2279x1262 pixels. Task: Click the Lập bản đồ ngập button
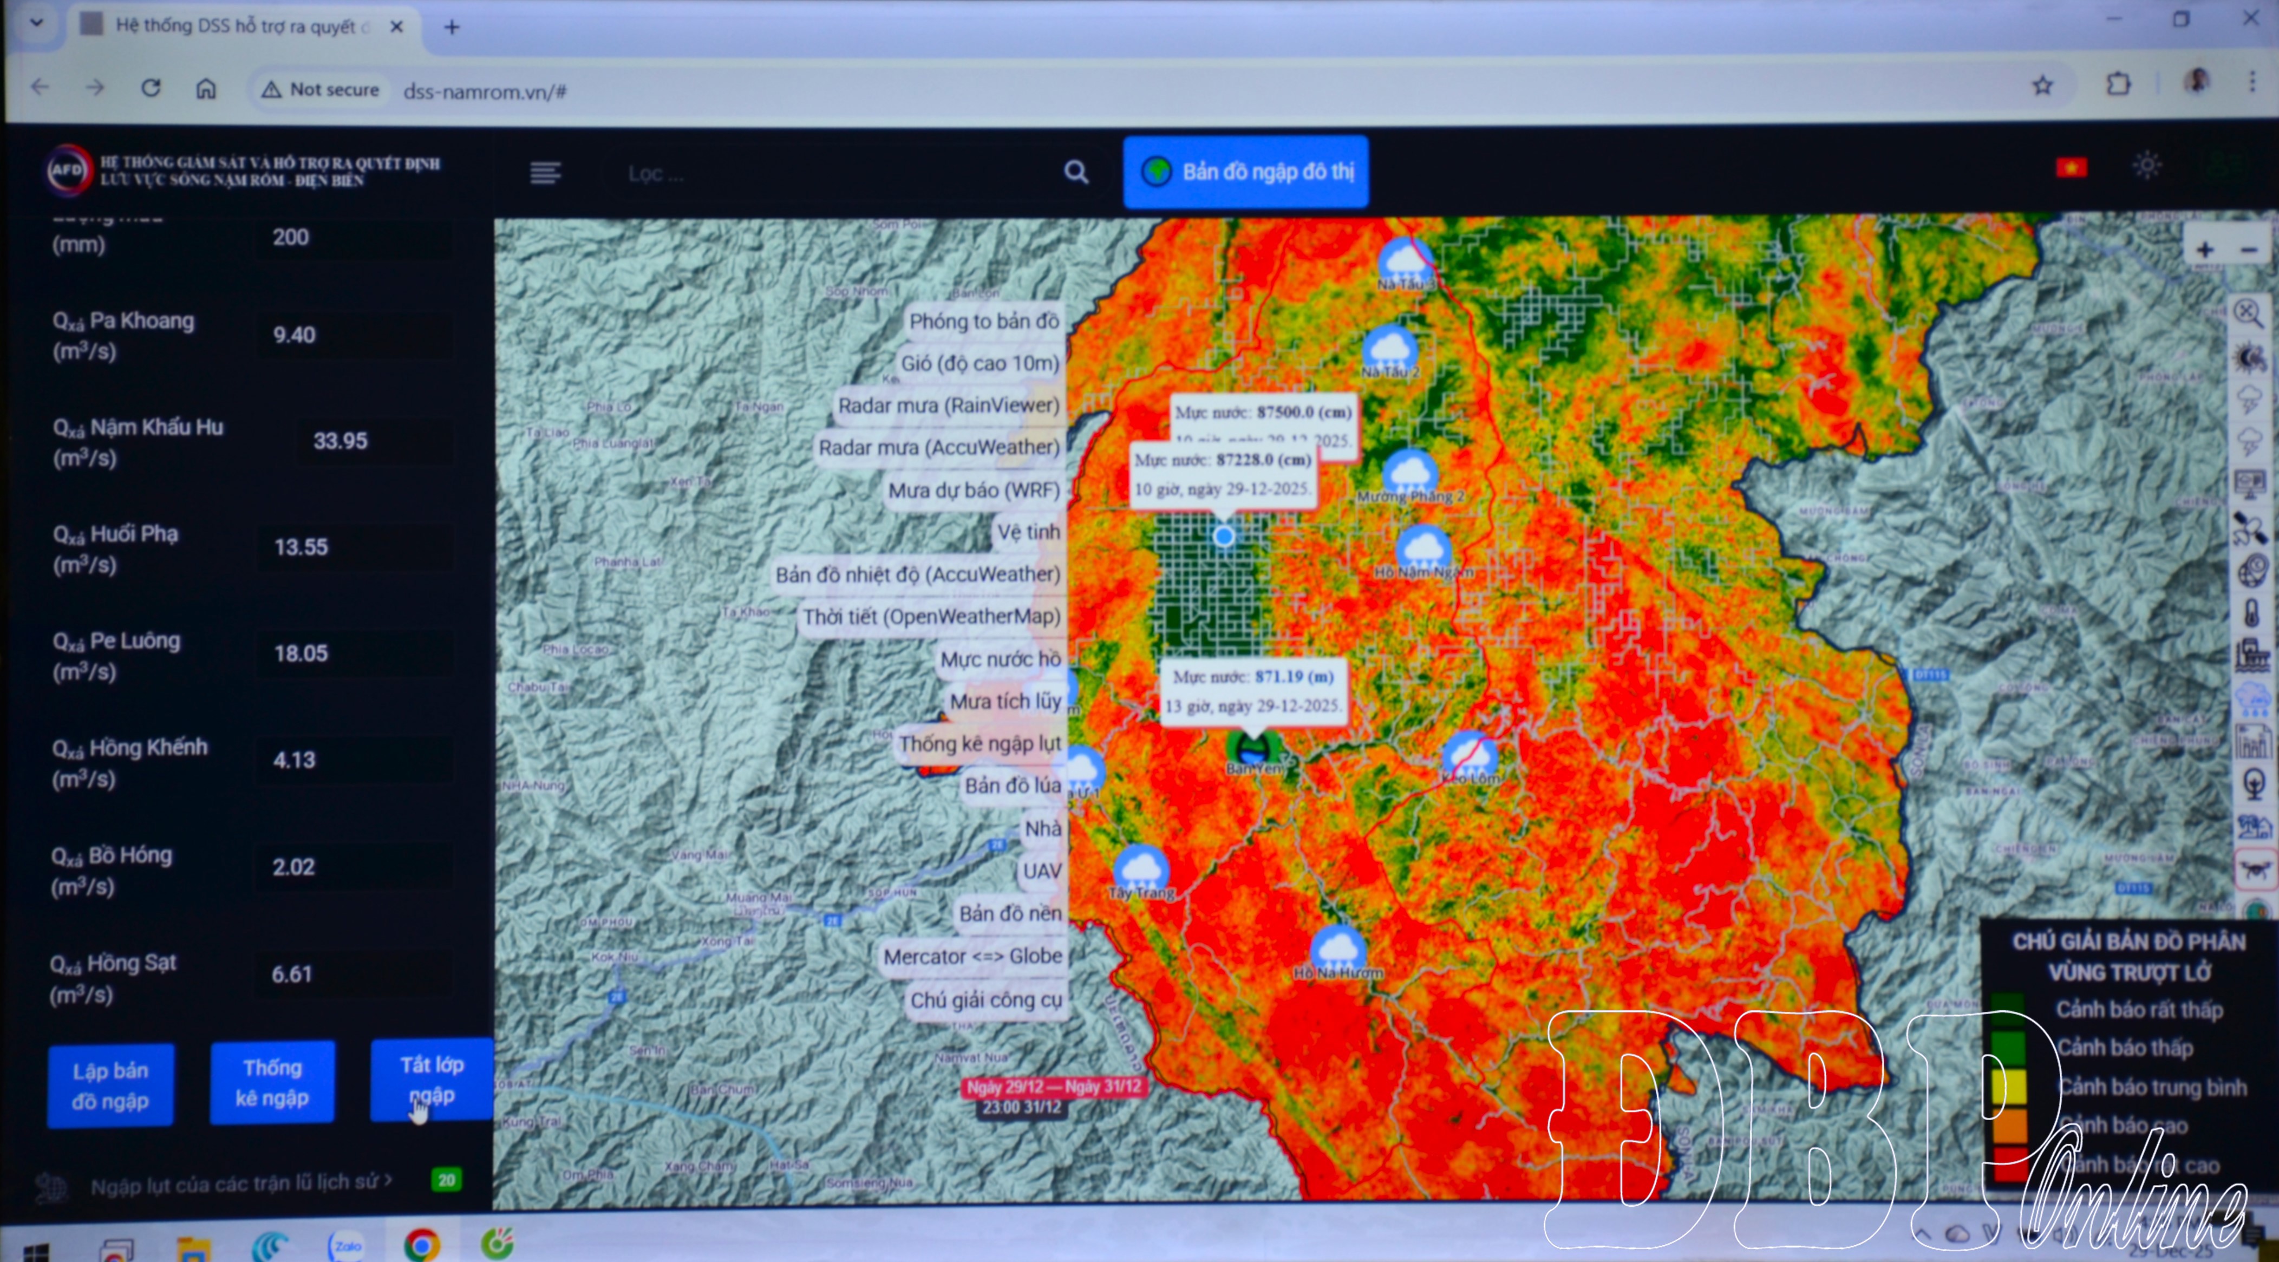110,1085
